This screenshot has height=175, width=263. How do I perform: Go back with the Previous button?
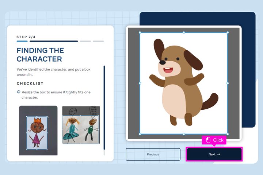pos(153,155)
